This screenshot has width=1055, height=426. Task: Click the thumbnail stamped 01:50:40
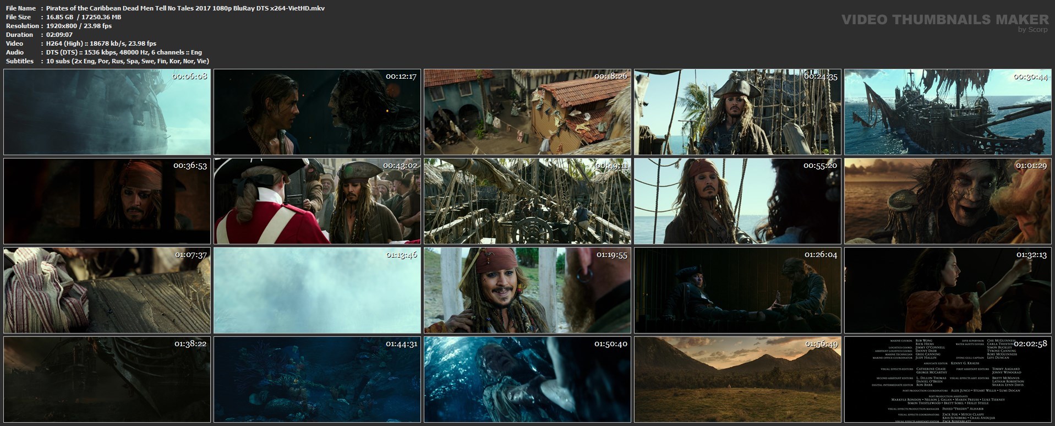click(528, 380)
